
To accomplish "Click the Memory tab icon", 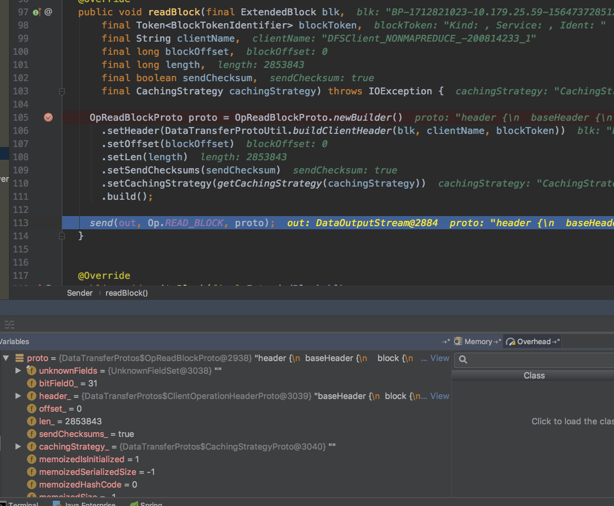I will coord(458,342).
